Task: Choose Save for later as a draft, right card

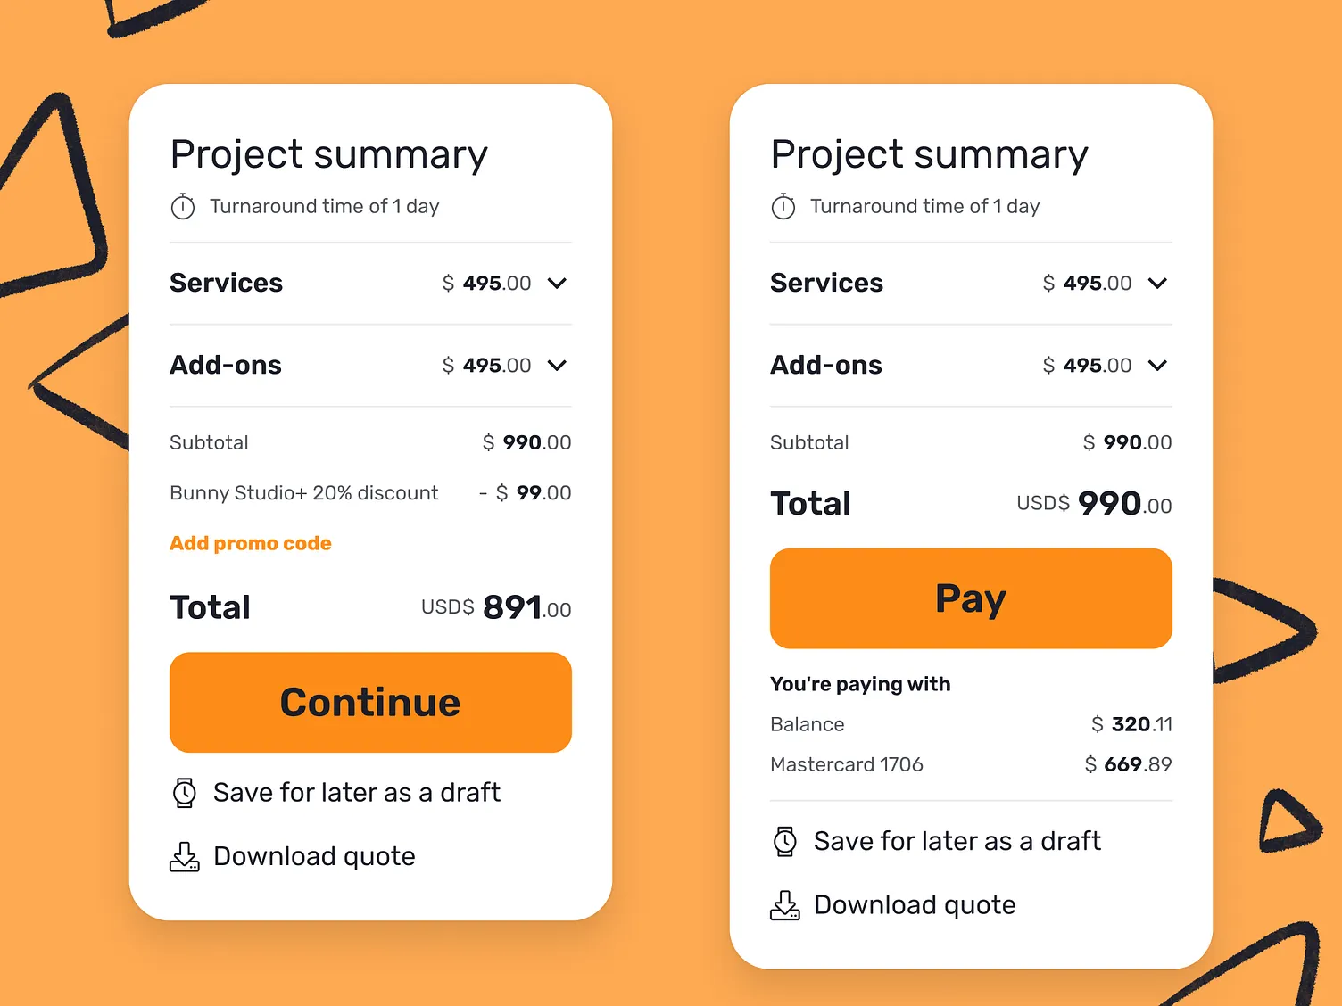Action: [x=957, y=841]
